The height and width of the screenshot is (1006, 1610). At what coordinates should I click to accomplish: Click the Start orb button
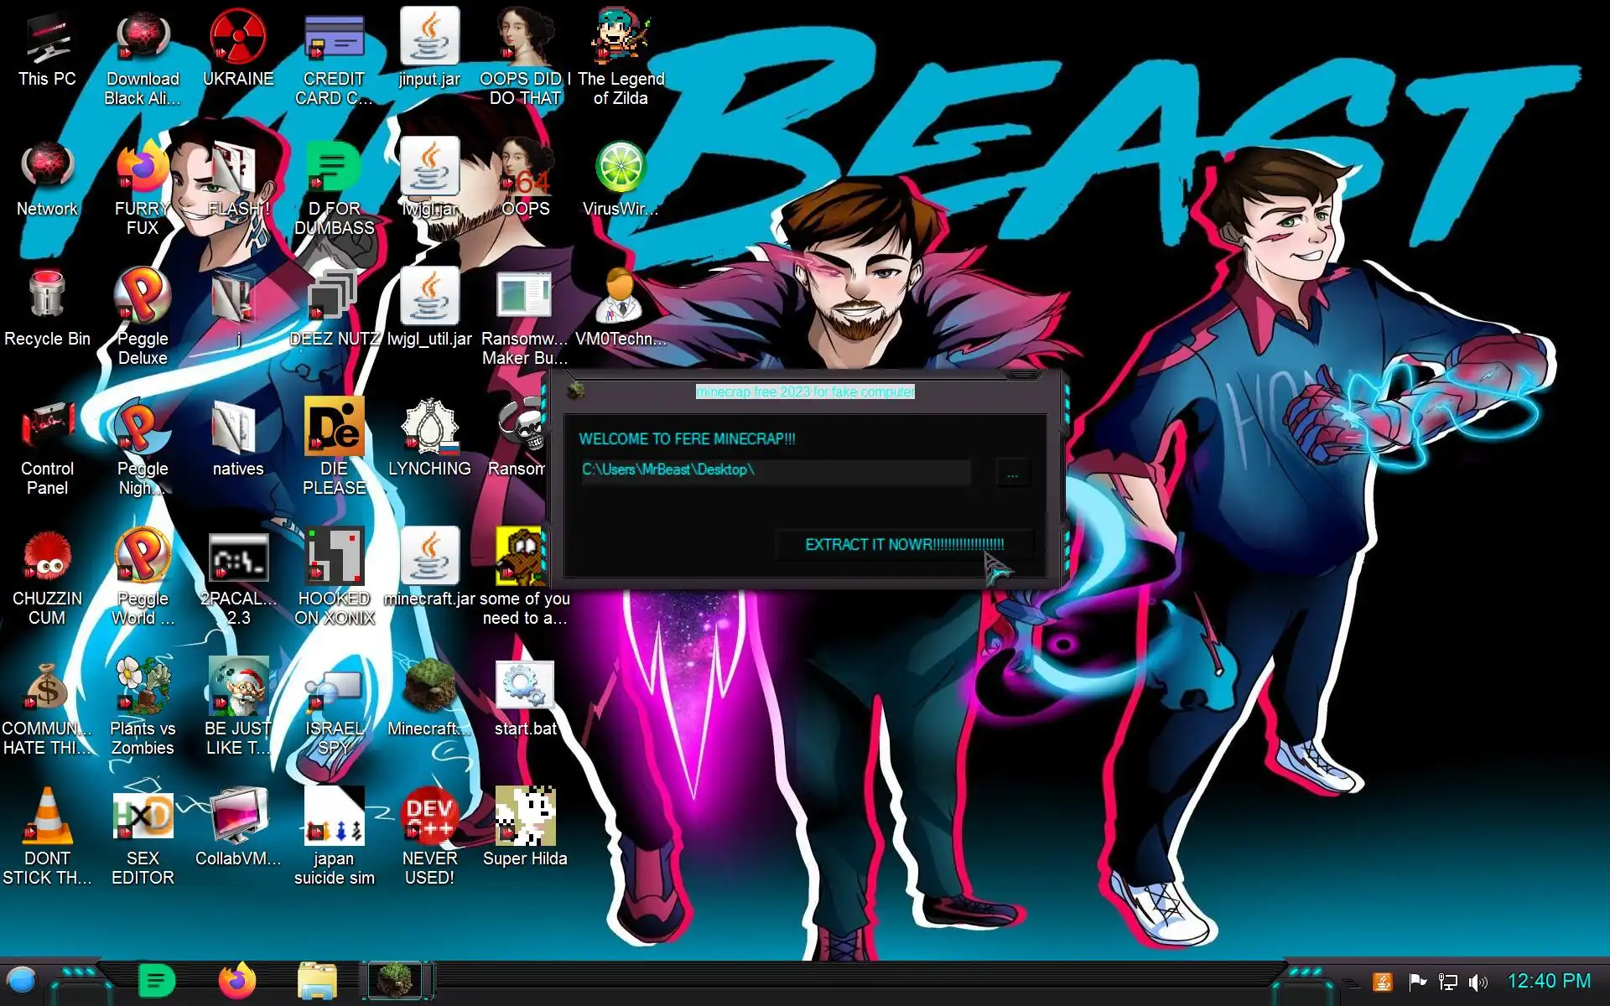[22, 980]
